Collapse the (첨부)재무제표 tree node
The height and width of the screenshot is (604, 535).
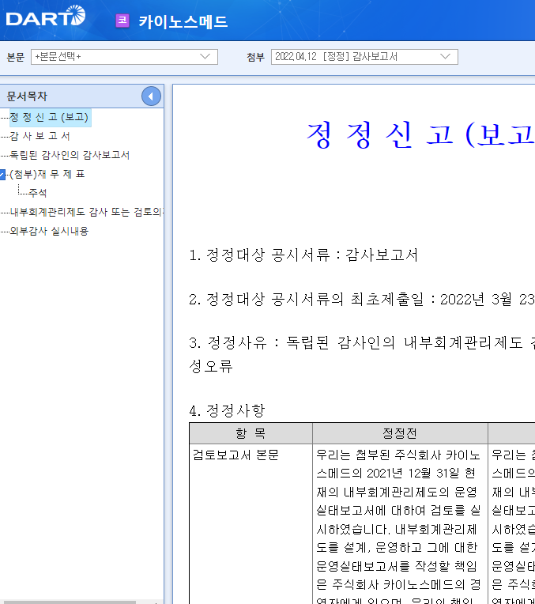[x=2, y=175]
